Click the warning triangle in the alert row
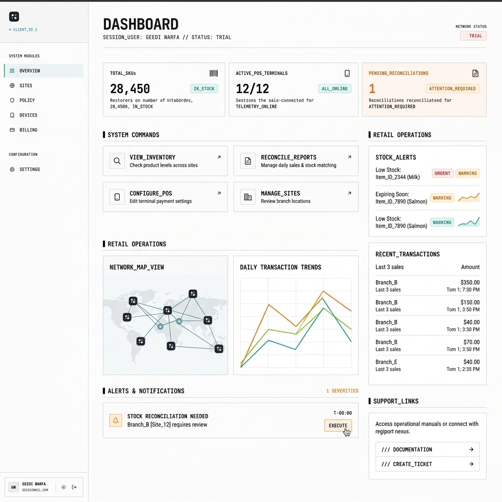 [116, 420]
